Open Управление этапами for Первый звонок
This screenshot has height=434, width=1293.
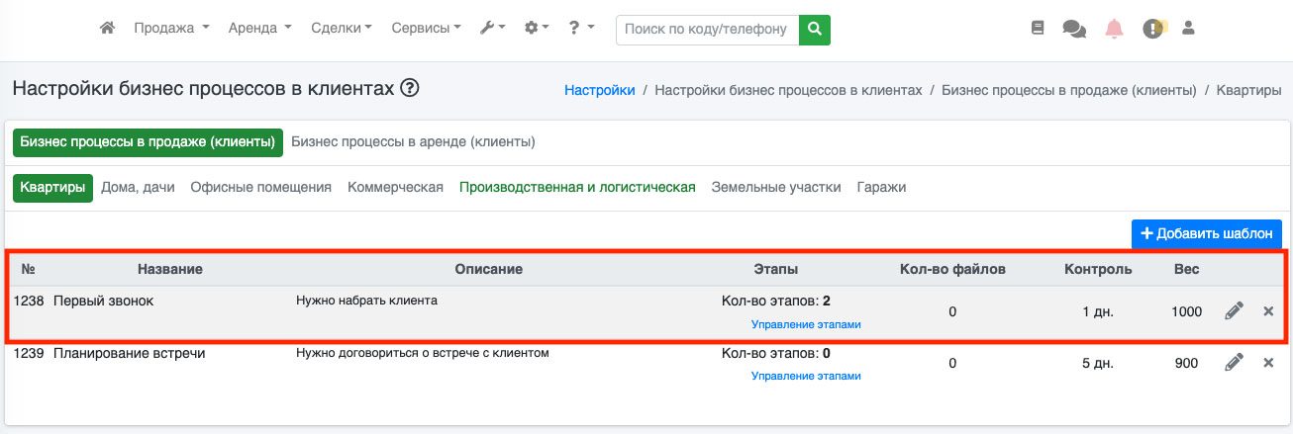806,324
